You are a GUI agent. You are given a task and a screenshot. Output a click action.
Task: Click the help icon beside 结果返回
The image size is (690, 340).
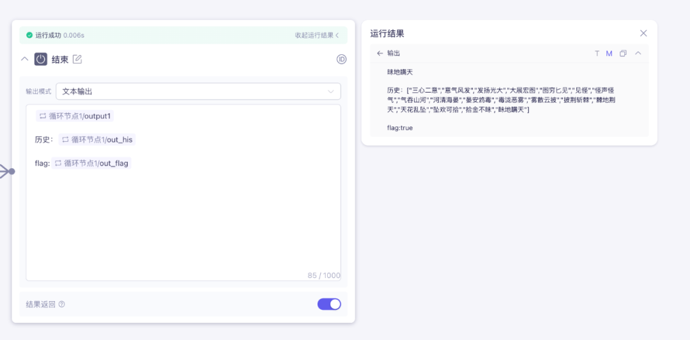[x=61, y=304]
